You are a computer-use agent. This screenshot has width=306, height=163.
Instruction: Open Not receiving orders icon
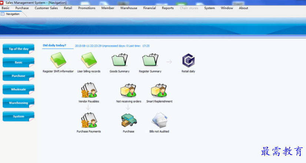129,90
